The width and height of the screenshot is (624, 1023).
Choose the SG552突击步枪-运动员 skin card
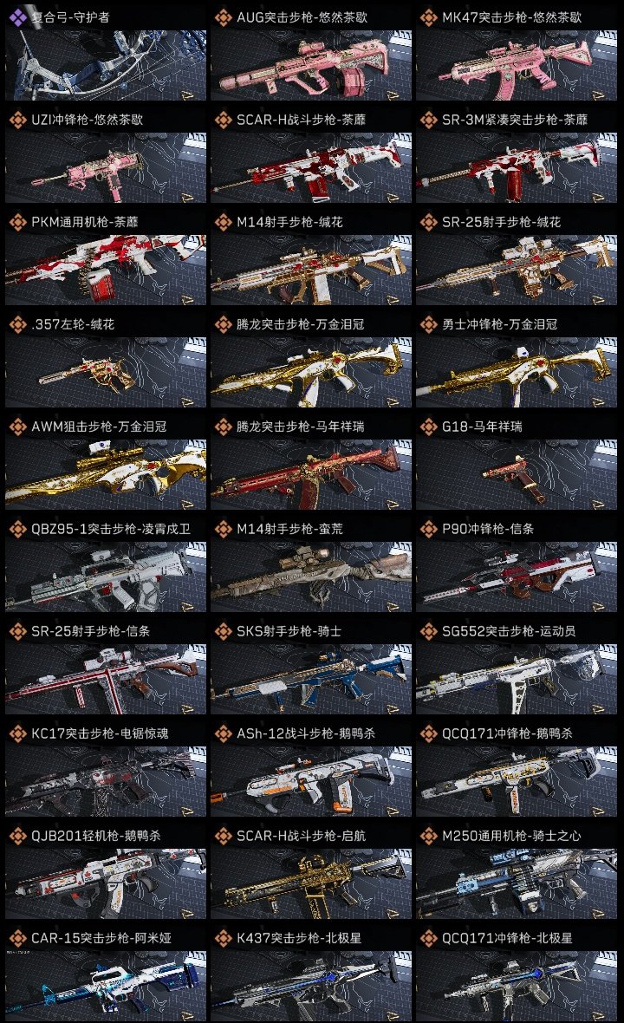point(517,668)
